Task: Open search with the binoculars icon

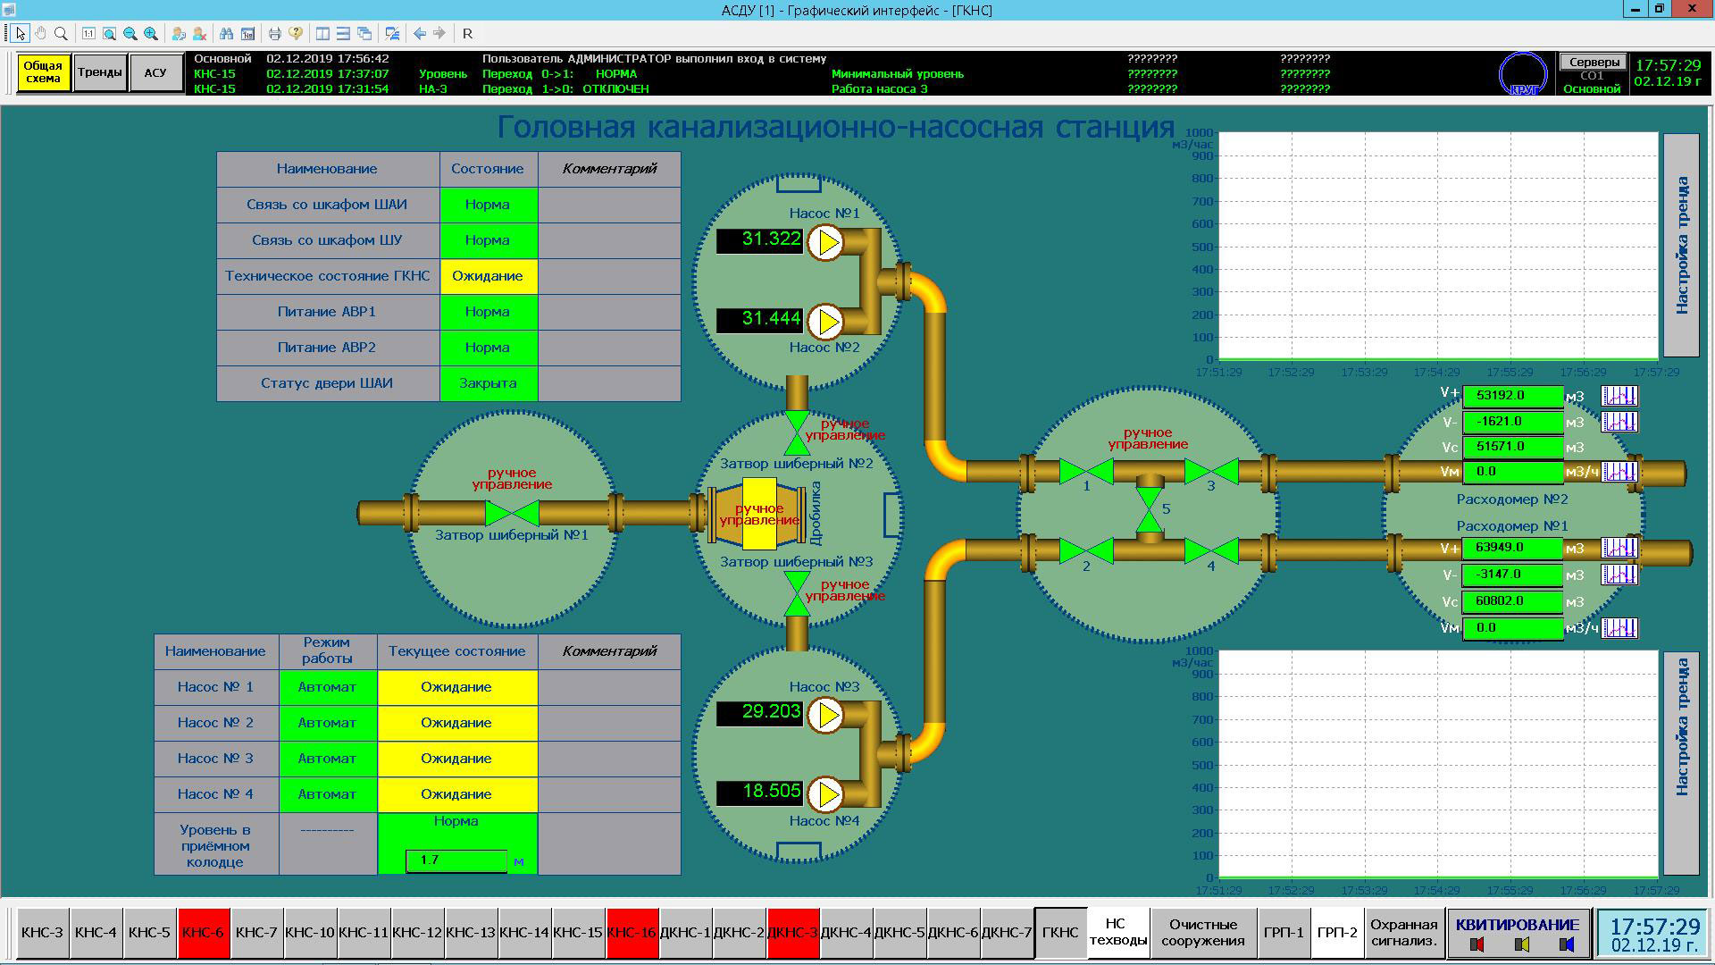Action: [x=227, y=33]
